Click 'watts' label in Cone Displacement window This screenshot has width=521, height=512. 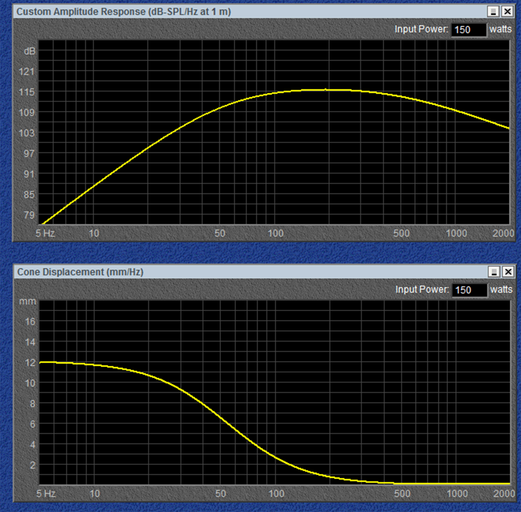pos(501,290)
